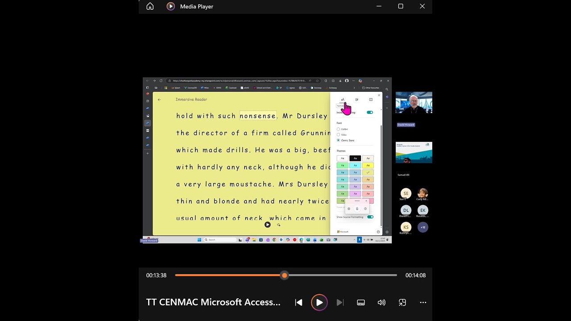Click the +12 more participants badge

[423, 227]
